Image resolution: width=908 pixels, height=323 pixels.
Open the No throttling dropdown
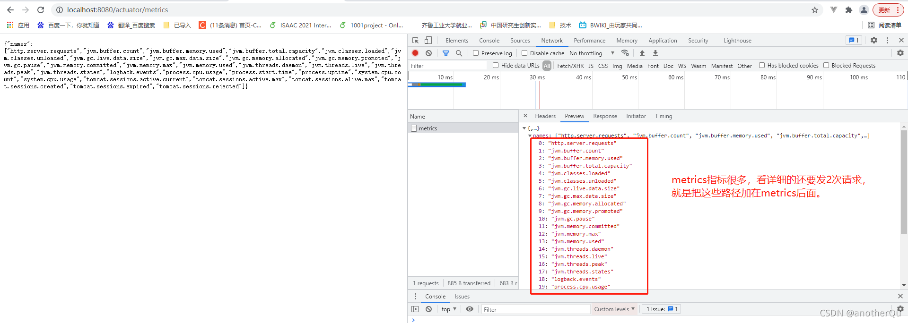click(x=592, y=53)
